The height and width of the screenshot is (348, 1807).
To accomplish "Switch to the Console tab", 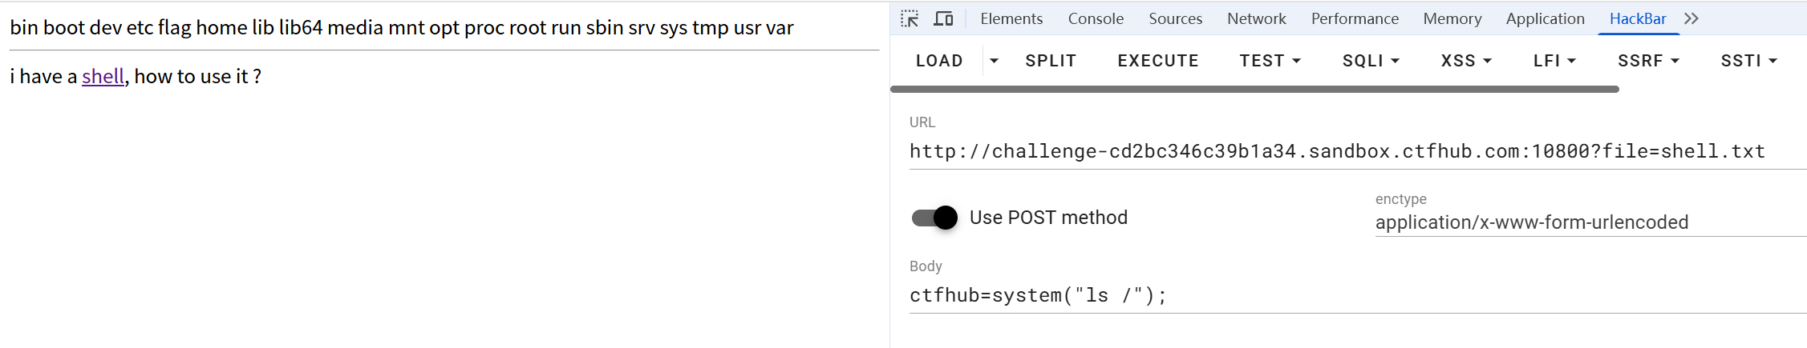I will tap(1096, 18).
